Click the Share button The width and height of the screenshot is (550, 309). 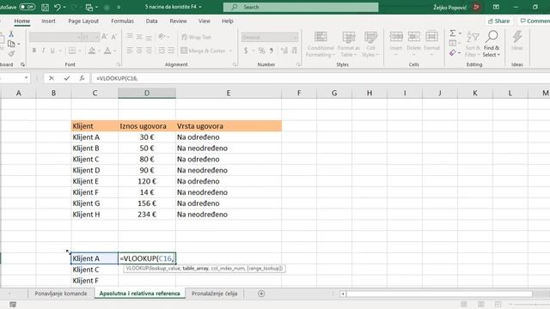point(498,21)
